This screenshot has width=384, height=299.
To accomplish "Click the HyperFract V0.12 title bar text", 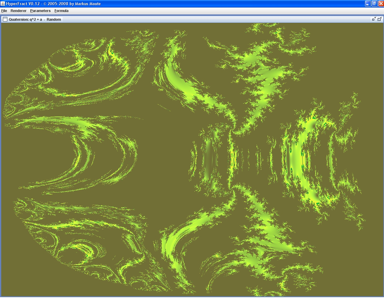I will [x=53, y=4].
